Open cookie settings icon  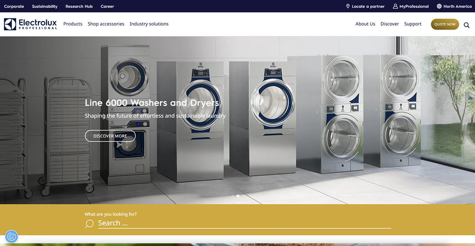click(12, 237)
